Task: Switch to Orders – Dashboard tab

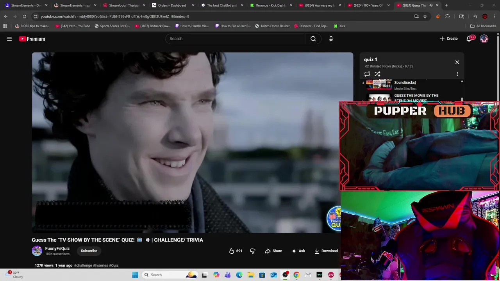Action: pos(172,5)
